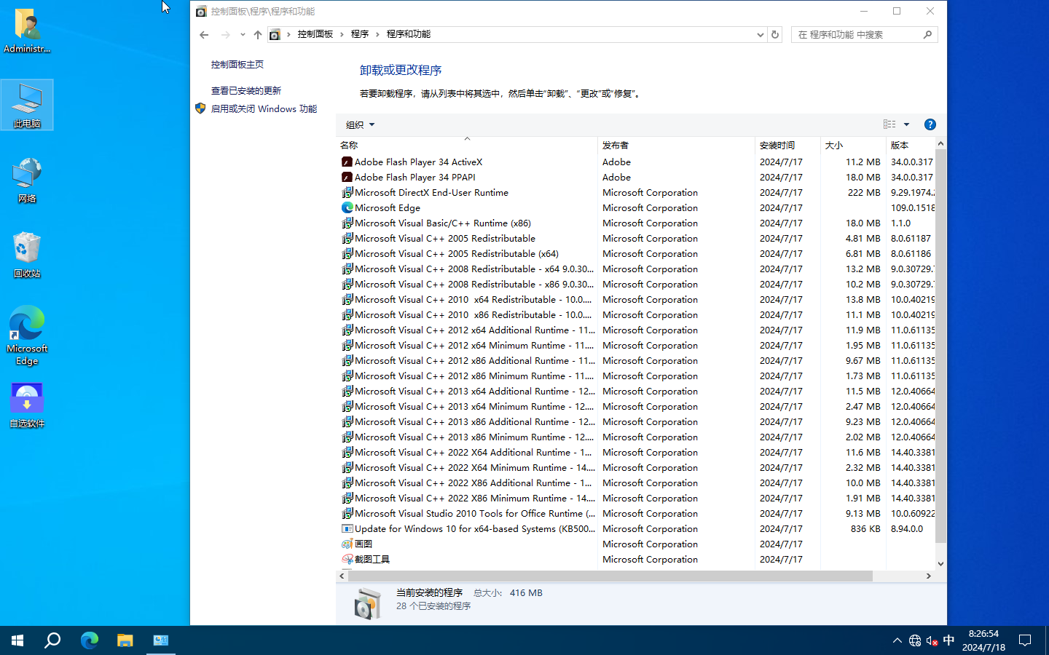Select the Microsoft Edge program list icon
Screen dimensions: 1049x655
[347, 208]
